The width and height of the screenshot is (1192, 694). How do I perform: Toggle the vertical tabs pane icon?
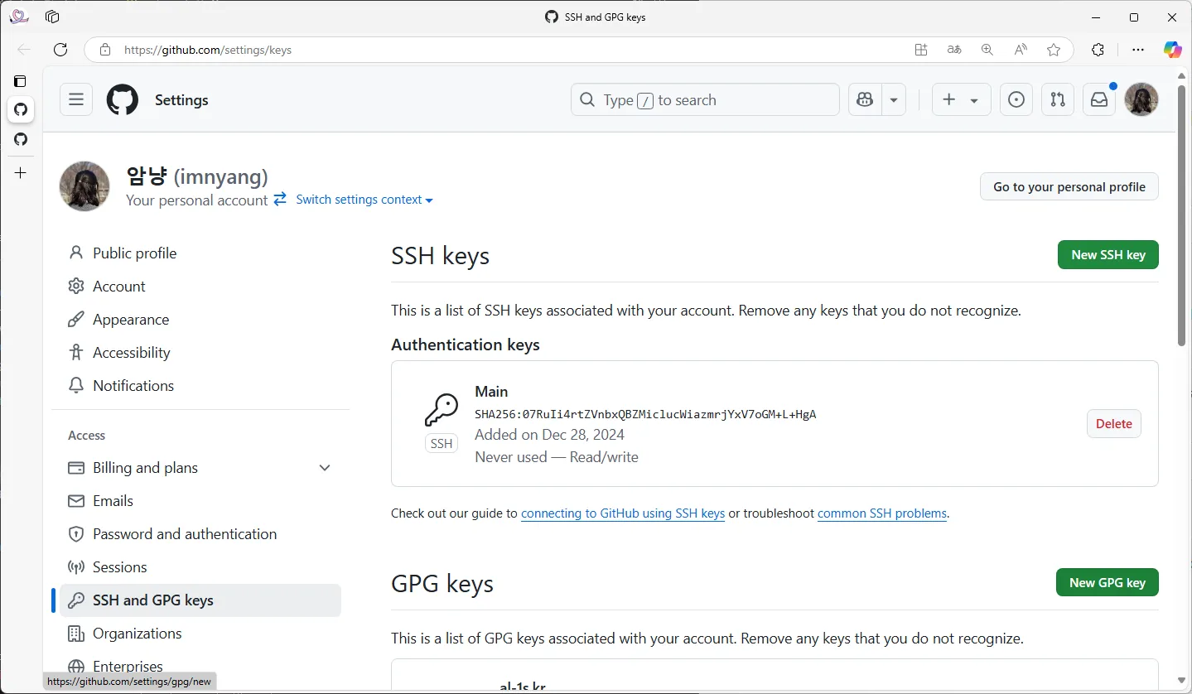click(x=21, y=81)
